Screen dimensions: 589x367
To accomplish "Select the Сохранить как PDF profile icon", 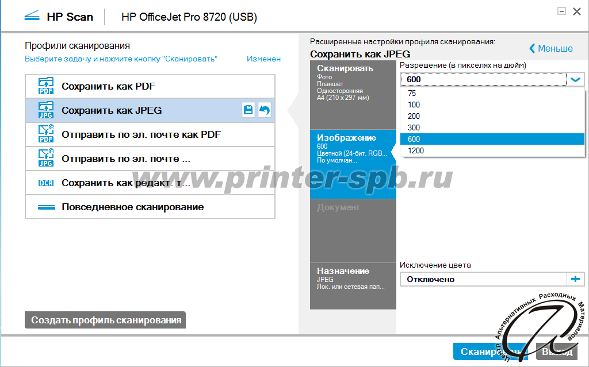I will [46, 86].
